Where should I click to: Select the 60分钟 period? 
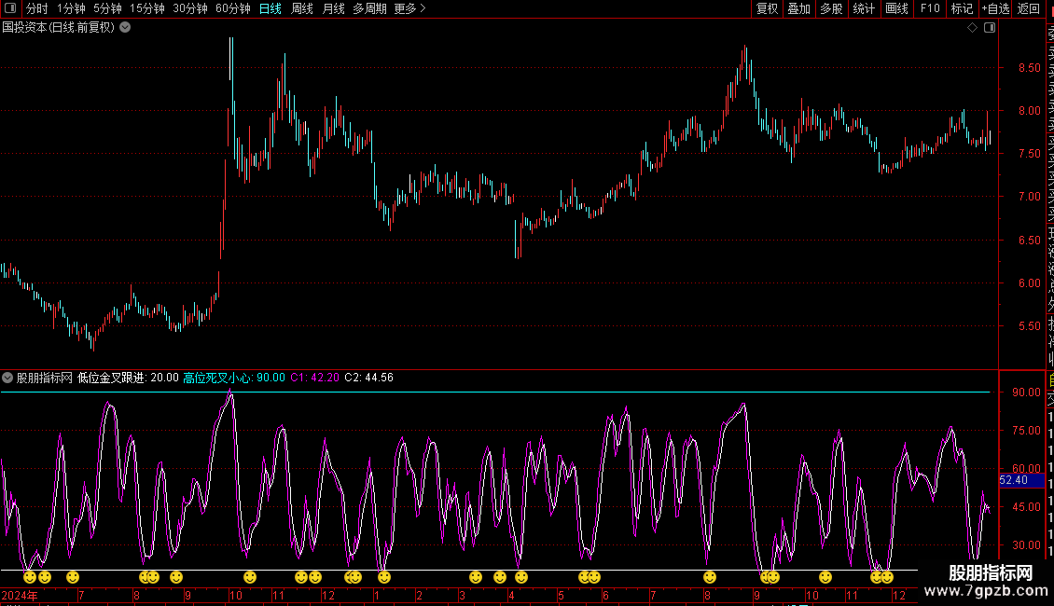[x=233, y=8]
